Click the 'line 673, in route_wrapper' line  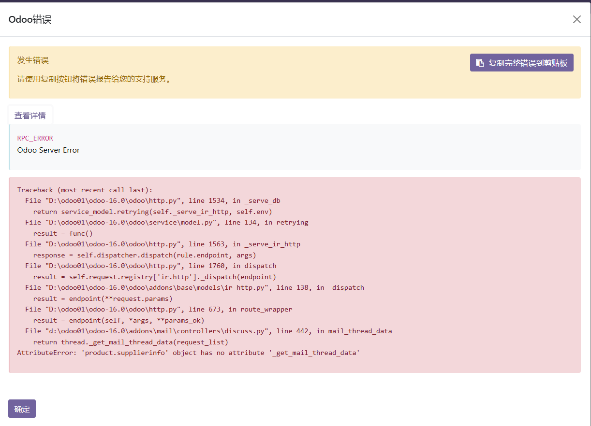(x=159, y=309)
